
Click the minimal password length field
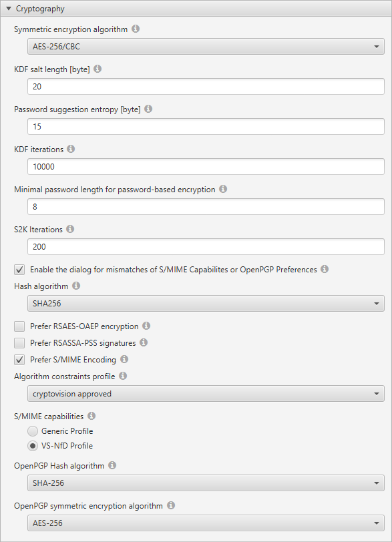point(206,207)
